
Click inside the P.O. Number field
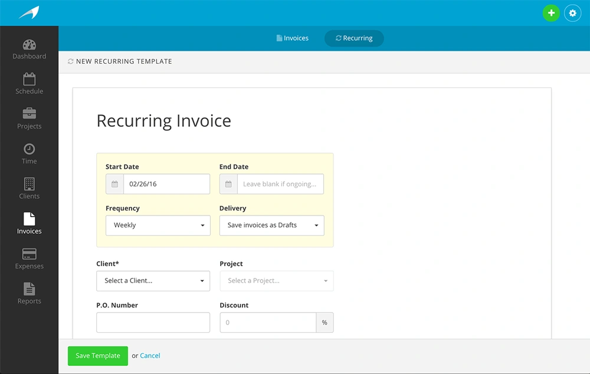(153, 322)
